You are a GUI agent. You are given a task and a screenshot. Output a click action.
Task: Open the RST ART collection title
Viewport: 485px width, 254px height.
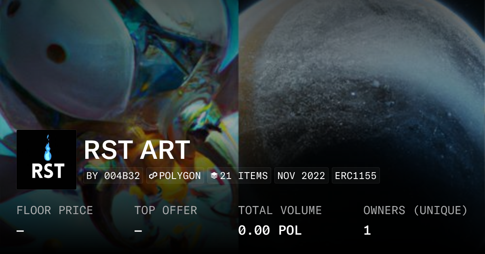tap(137, 150)
